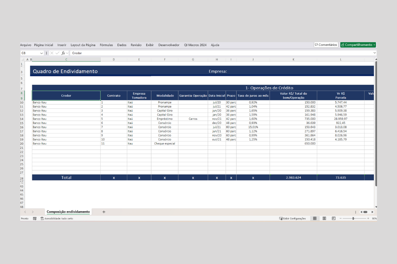This screenshot has height=264, width=397.
Task: Click Exibir Configurações in status bar
Action: coord(293,219)
